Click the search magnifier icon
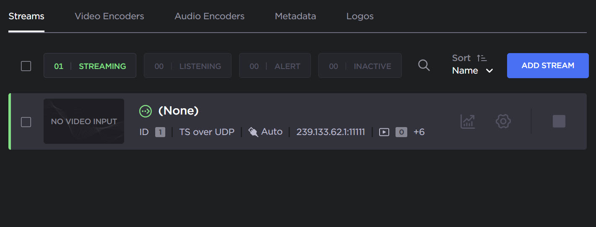 (424, 65)
